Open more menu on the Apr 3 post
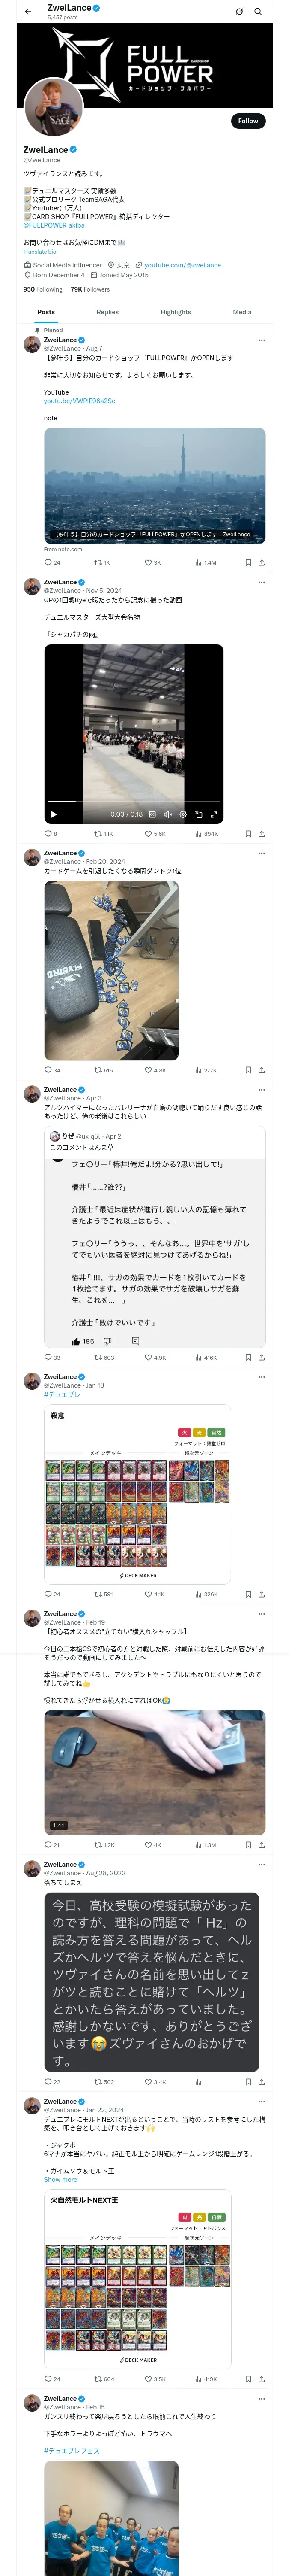This screenshot has height=2576, width=289. 261,1089
